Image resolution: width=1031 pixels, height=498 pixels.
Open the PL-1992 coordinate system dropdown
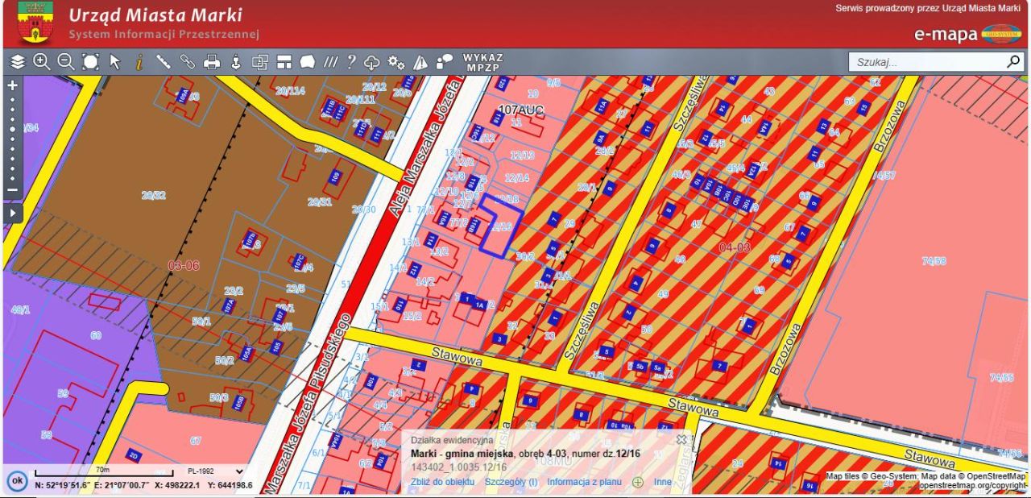tap(213, 471)
